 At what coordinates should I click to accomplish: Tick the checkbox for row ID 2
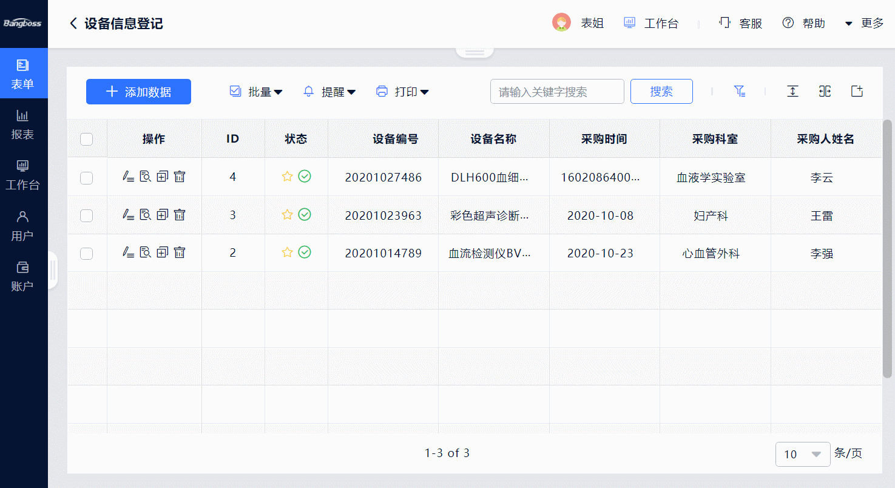coord(87,253)
